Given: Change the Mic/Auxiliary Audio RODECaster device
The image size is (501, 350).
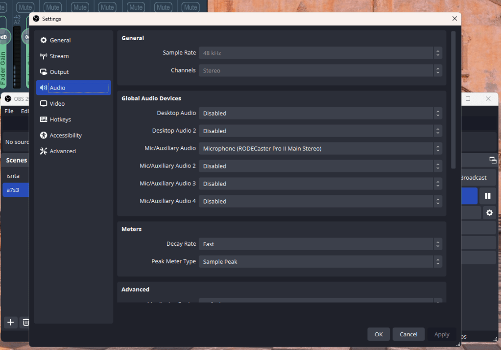Looking at the screenshot, I should [x=320, y=148].
